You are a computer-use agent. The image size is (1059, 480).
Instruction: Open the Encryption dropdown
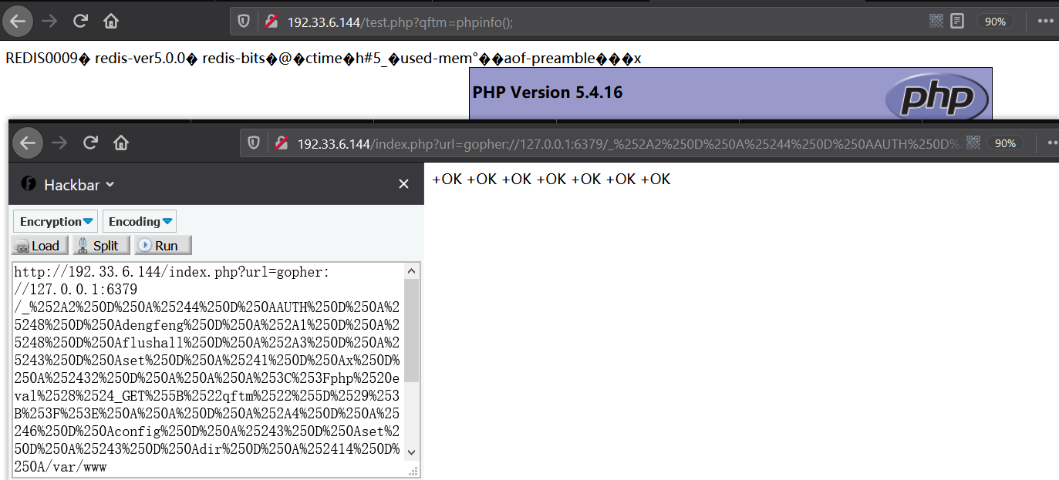tap(56, 221)
